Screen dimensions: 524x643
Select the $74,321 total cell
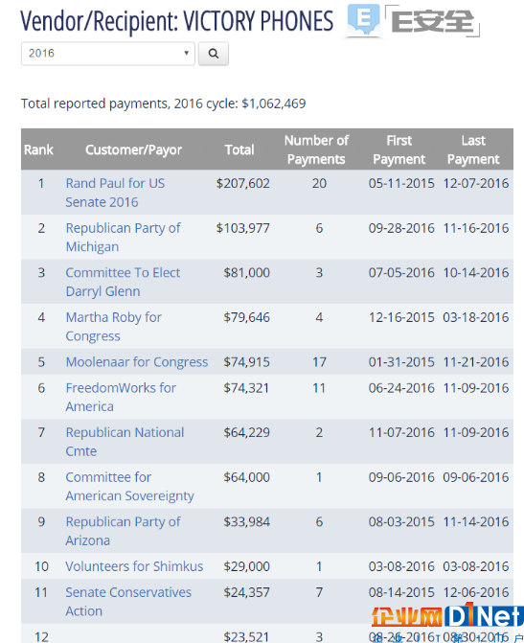click(246, 388)
